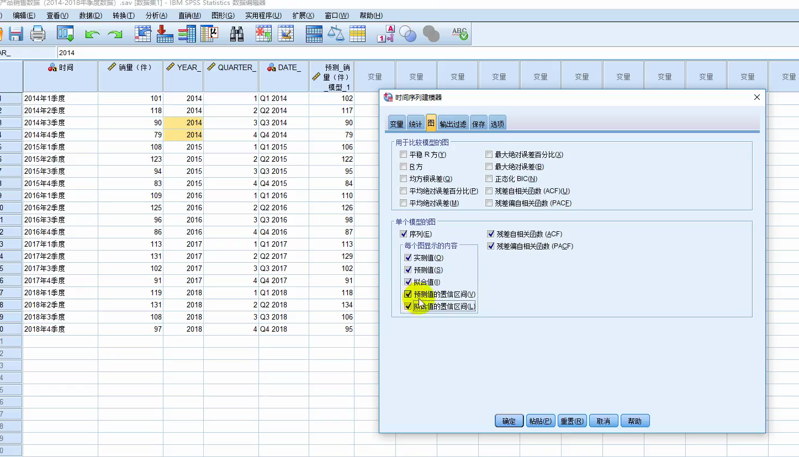Open the 图形(G) menu
799x457 pixels.
point(223,15)
